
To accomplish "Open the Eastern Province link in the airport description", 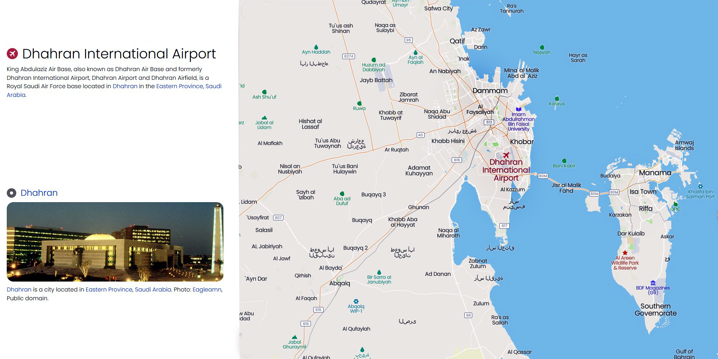I will 180,86.
